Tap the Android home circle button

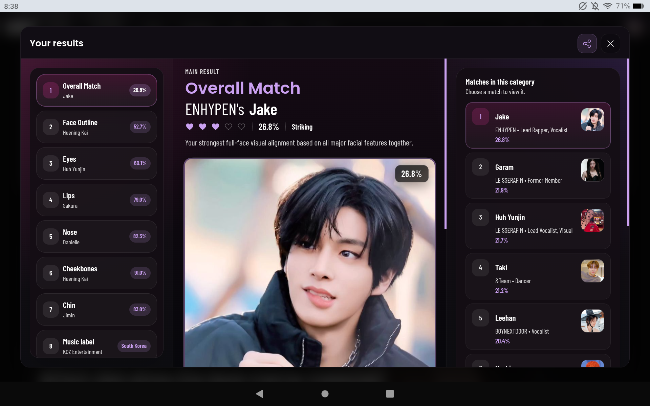(325, 393)
